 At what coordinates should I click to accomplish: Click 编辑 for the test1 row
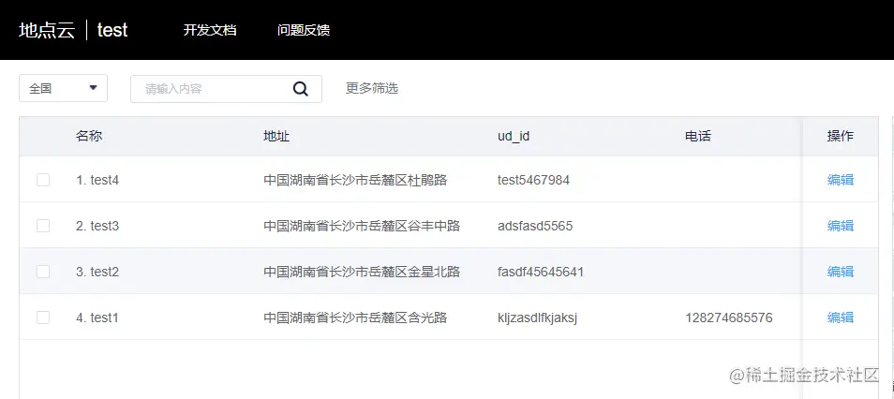[x=841, y=318]
